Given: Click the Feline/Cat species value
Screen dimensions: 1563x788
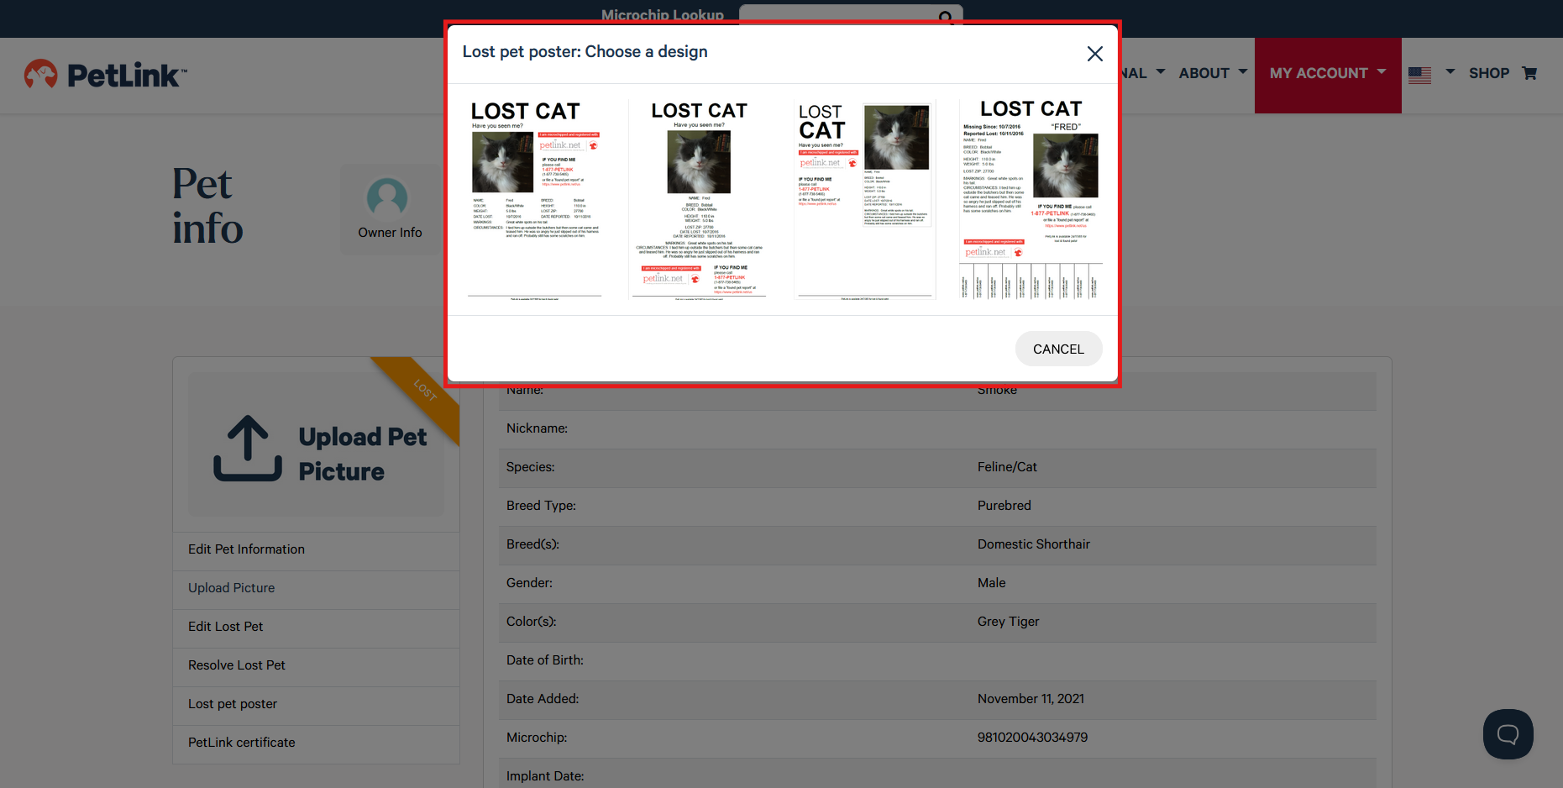Looking at the screenshot, I should pos(1007,467).
